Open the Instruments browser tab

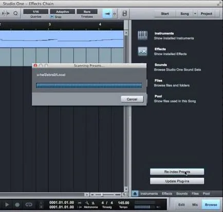click(149, 194)
